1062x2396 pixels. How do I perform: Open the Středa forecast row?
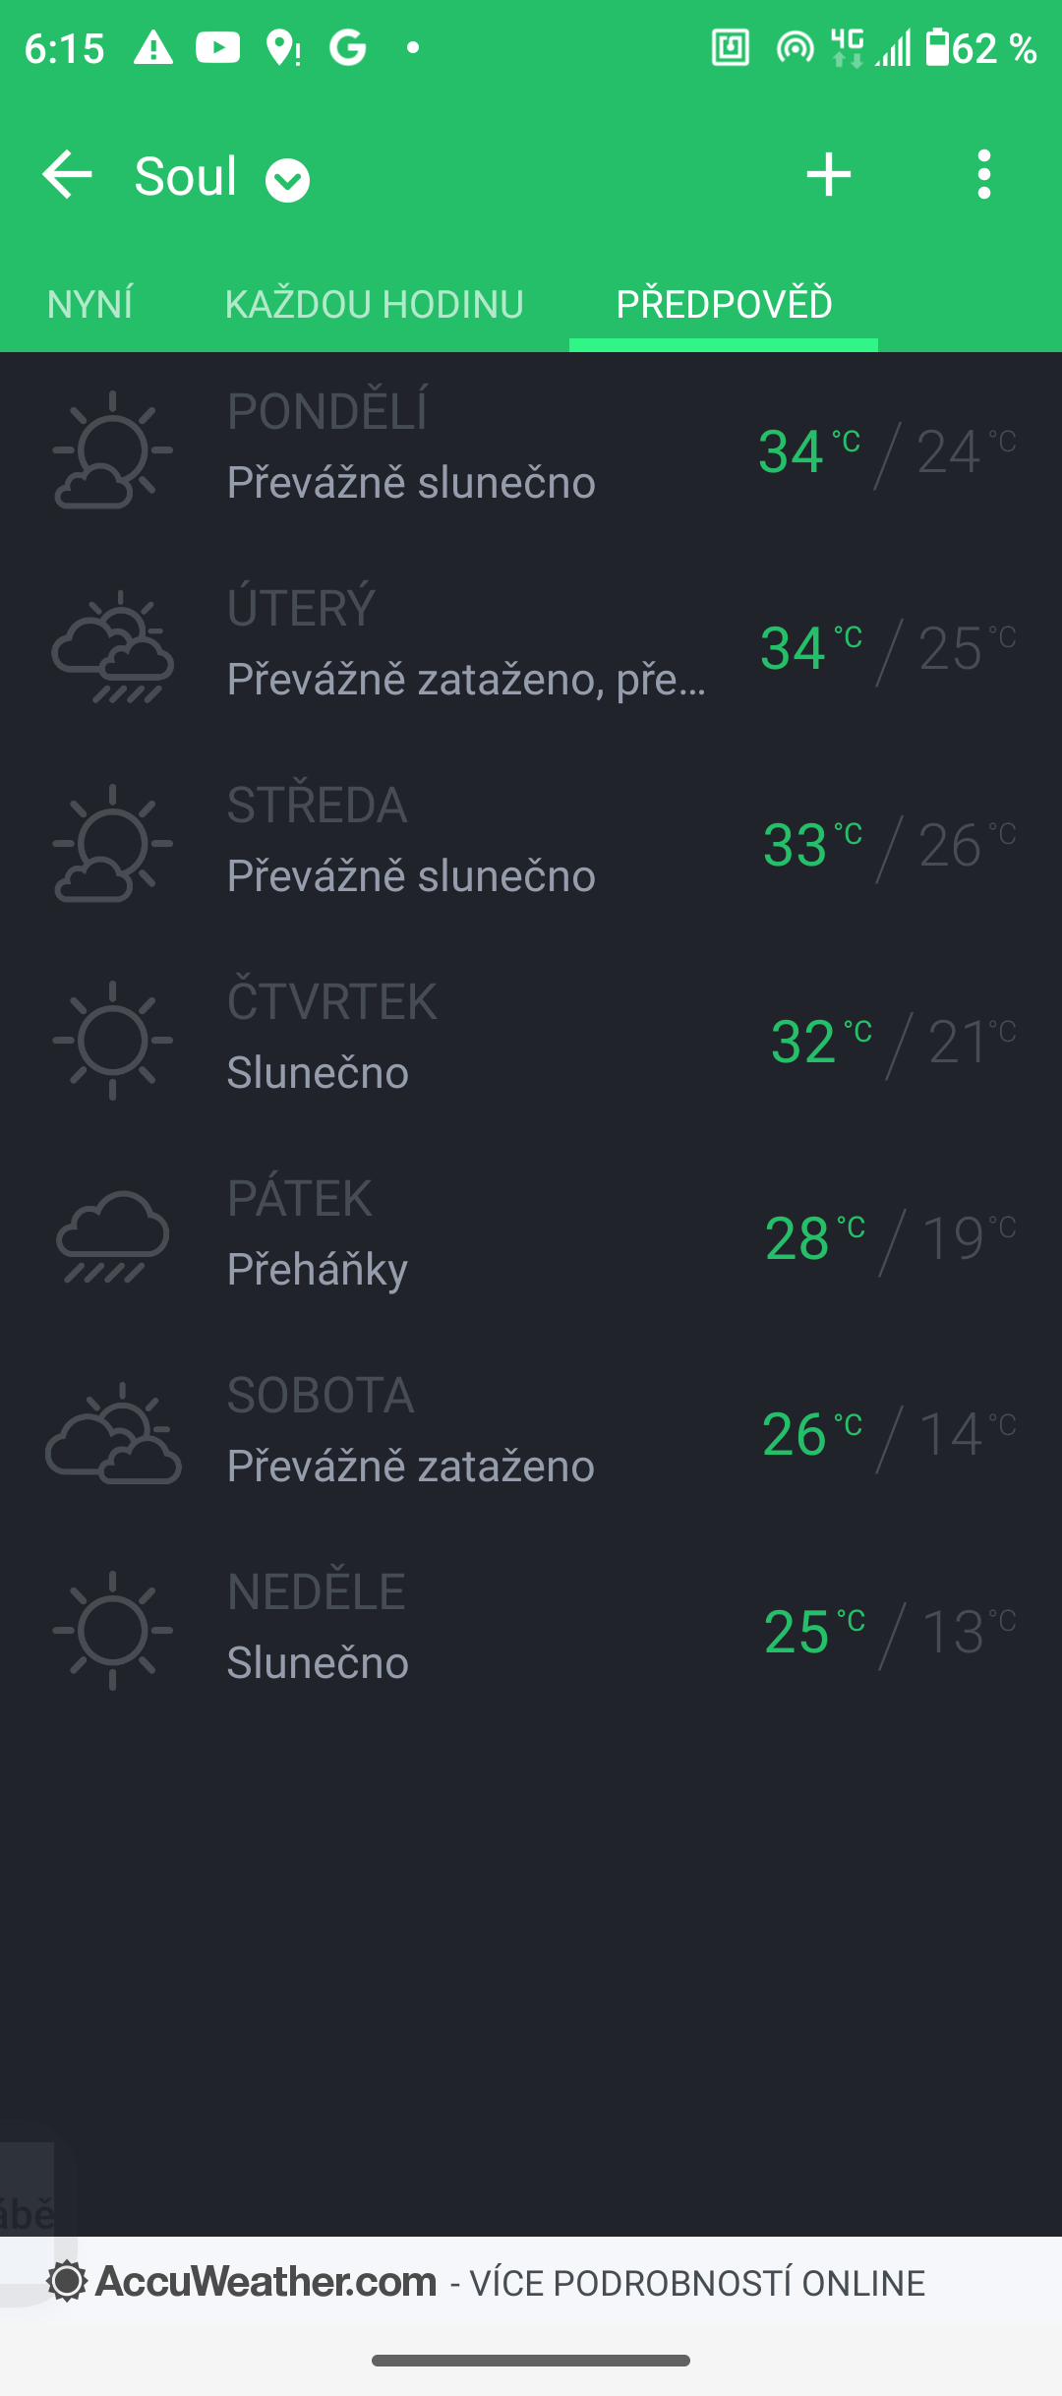coord(531,844)
